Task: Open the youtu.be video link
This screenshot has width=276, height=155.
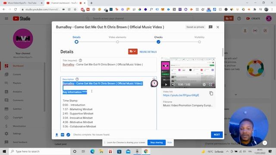Action: [181, 95]
